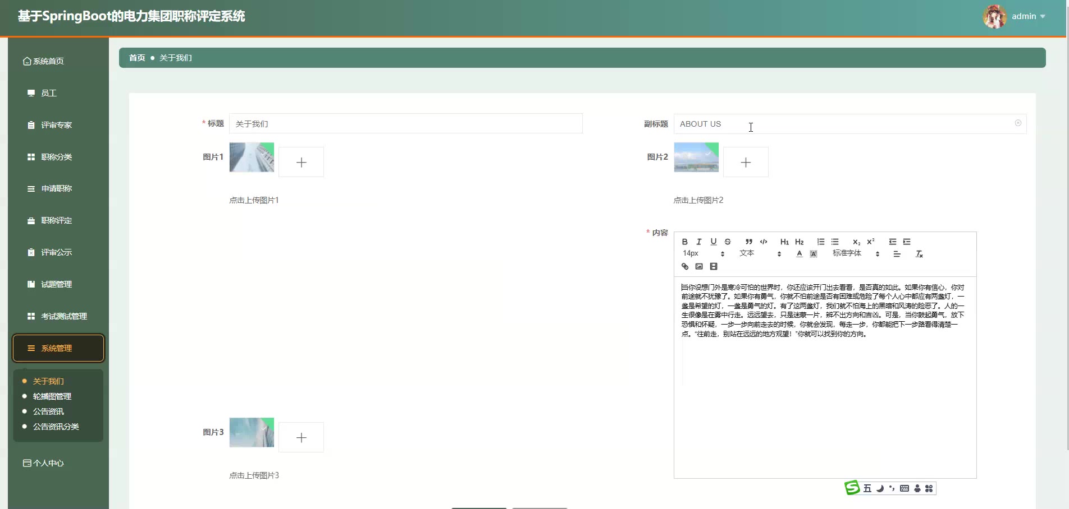This screenshot has height=509, width=1069.
Task: Insert an image into the content editor
Action: (699, 266)
